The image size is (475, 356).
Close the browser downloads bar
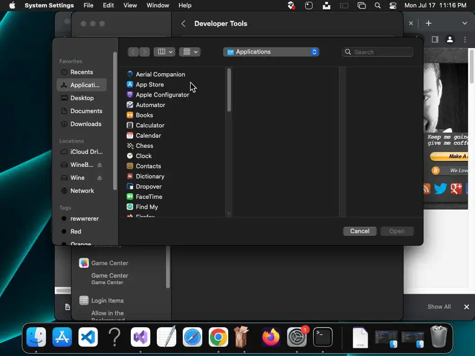point(467,307)
